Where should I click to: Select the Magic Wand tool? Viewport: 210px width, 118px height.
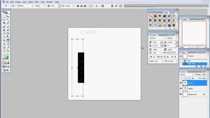8,20
